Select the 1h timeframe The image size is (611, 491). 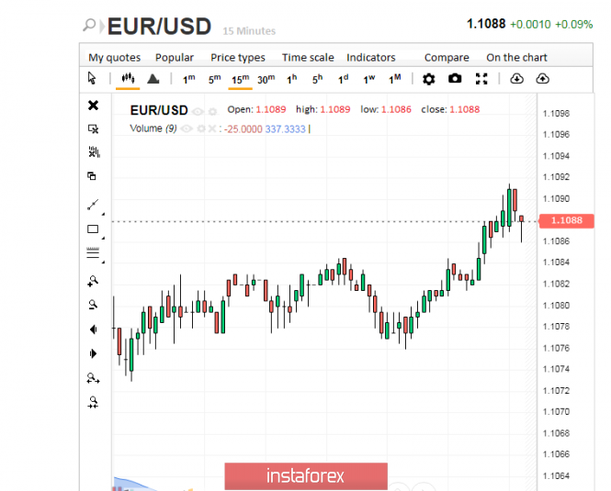[291, 79]
